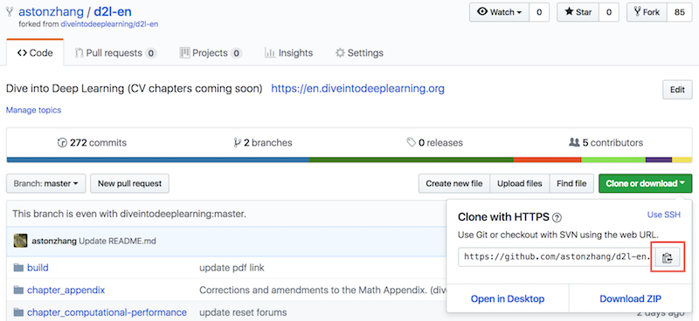699x321 pixels.
Task: View the 5 contributors
Action: [x=606, y=143]
